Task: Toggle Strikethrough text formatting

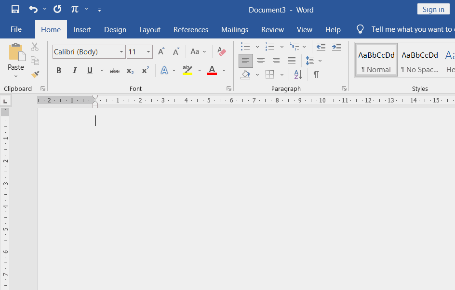Action: pos(115,71)
